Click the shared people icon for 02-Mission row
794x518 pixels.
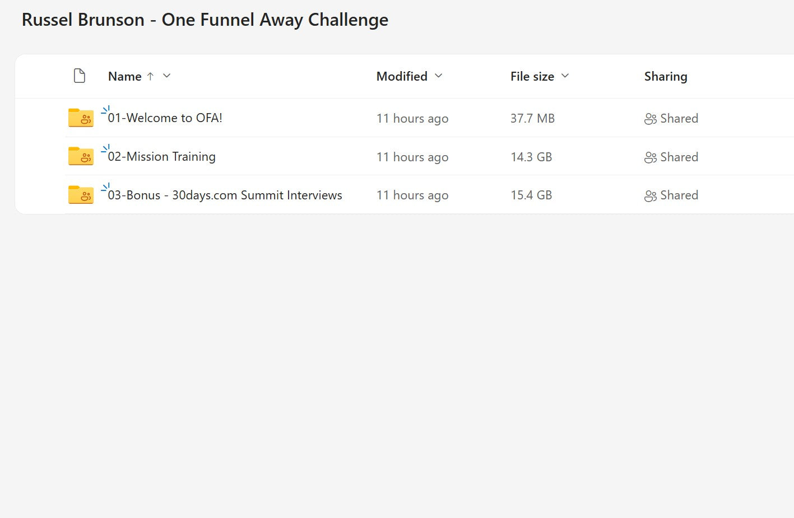pyautogui.click(x=650, y=157)
